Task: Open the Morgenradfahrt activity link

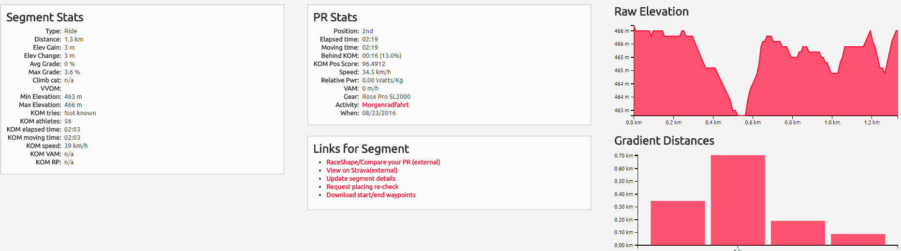Action: click(385, 105)
